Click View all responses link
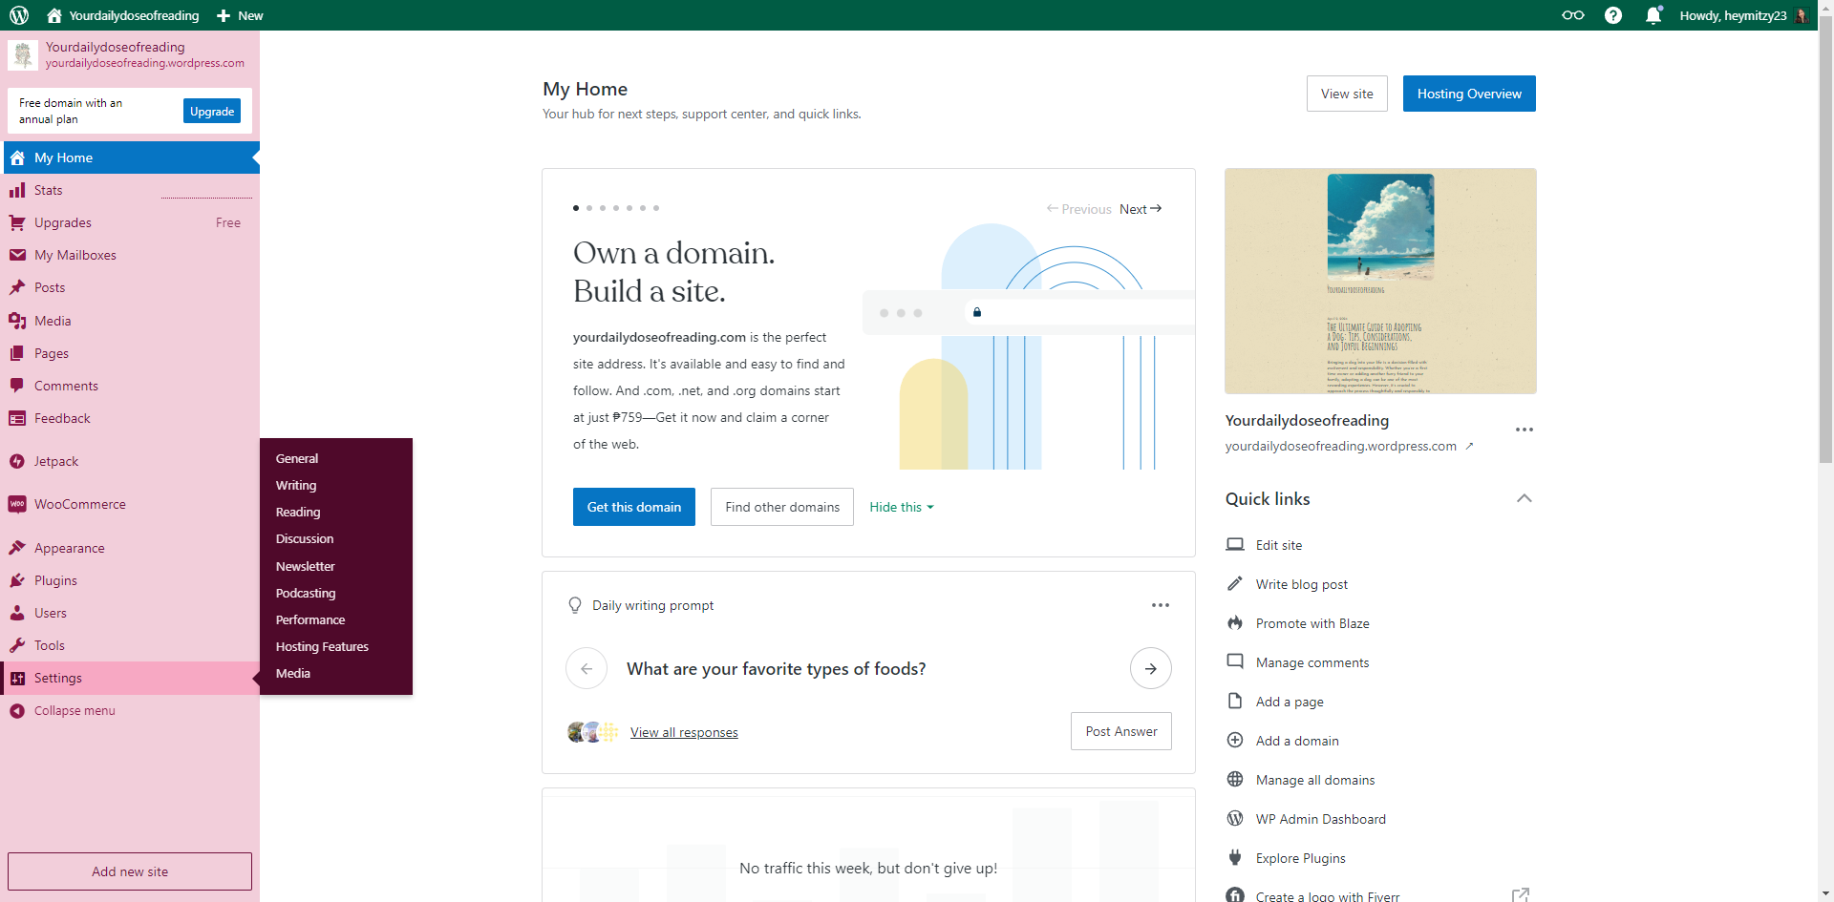The height and width of the screenshot is (902, 1834). [x=684, y=732]
